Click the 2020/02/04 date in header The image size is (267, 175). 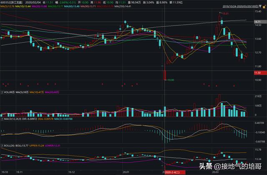(33, 2)
